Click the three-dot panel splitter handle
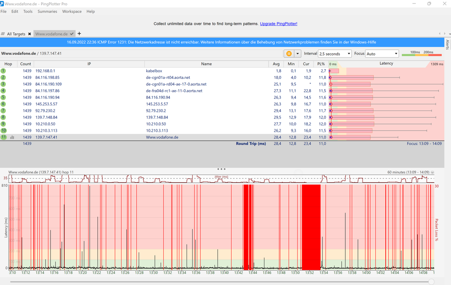The width and height of the screenshot is (451, 285). pos(222,169)
